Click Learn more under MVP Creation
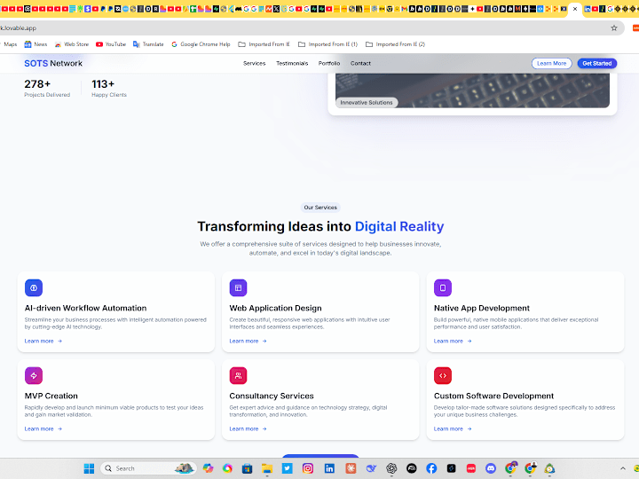Viewport: 639px width, 479px height. coord(43,429)
